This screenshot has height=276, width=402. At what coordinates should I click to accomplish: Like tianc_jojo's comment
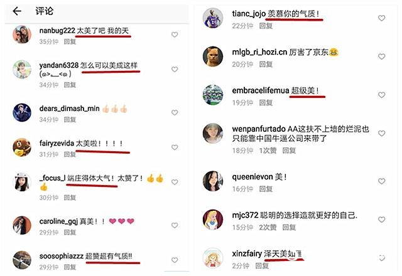381,18
